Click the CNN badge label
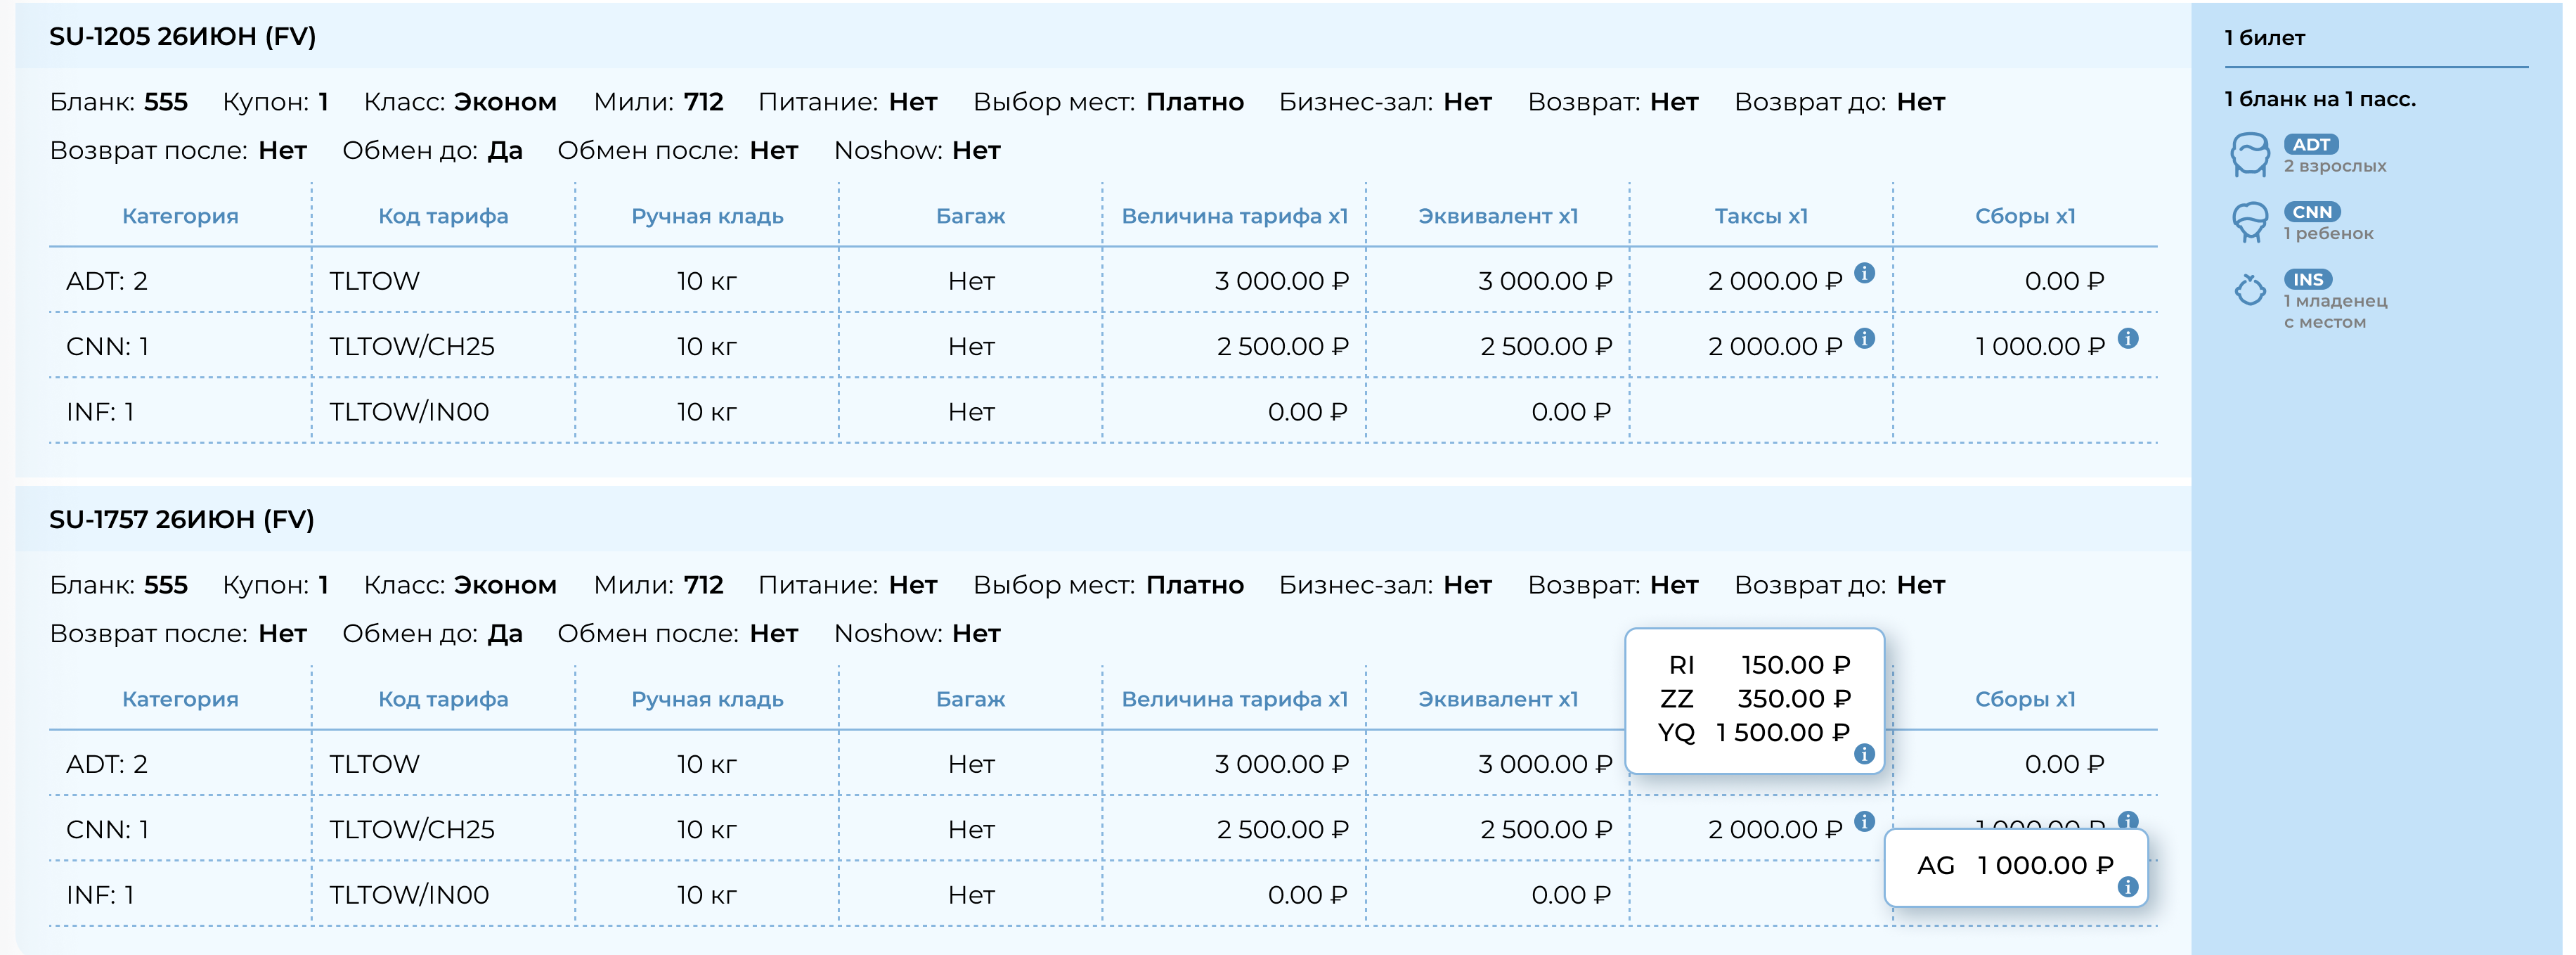Viewport: 2576px width, 955px height. pos(2311,211)
